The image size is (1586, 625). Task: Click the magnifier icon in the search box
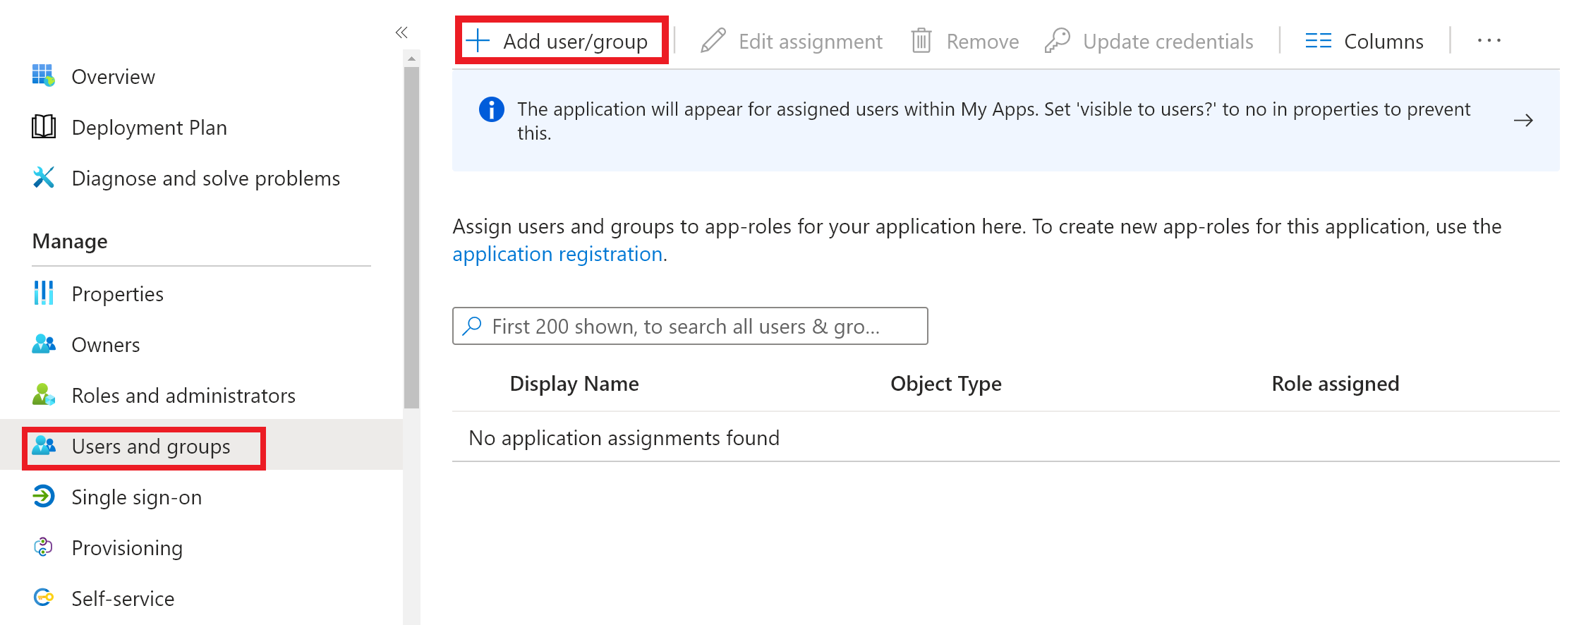pyautogui.click(x=472, y=325)
